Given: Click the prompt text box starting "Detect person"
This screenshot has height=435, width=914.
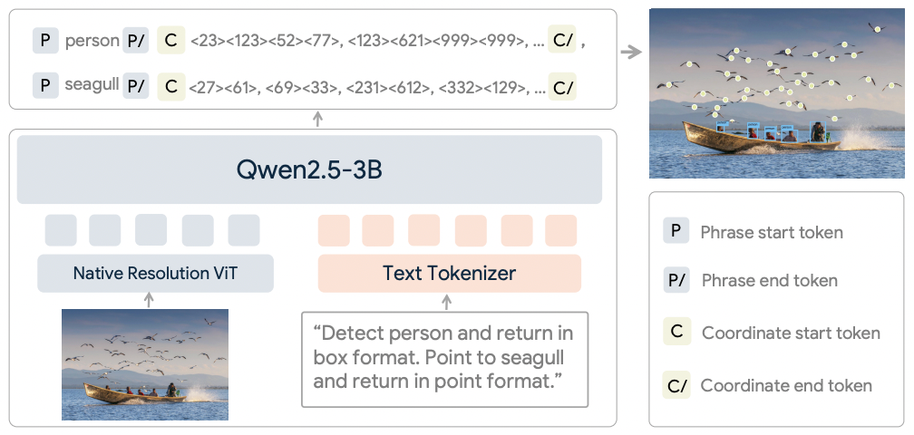Looking at the screenshot, I should click(x=444, y=358).
